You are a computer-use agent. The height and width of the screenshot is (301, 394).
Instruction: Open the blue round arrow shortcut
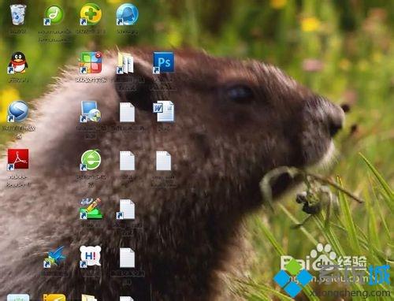click(x=18, y=111)
